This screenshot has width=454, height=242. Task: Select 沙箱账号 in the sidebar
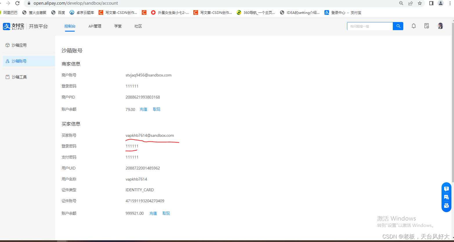pyautogui.click(x=29, y=61)
